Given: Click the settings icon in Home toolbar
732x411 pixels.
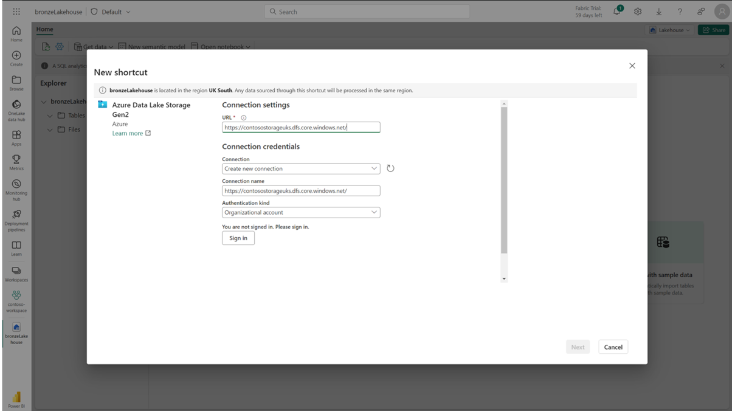Looking at the screenshot, I should (x=60, y=47).
